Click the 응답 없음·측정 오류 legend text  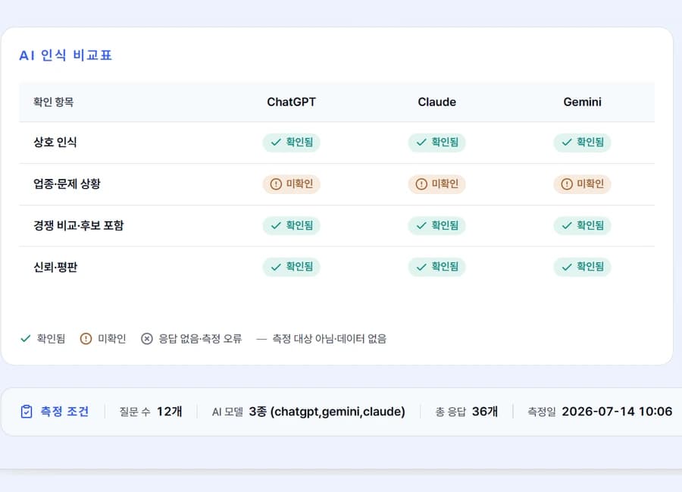[200, 338]
